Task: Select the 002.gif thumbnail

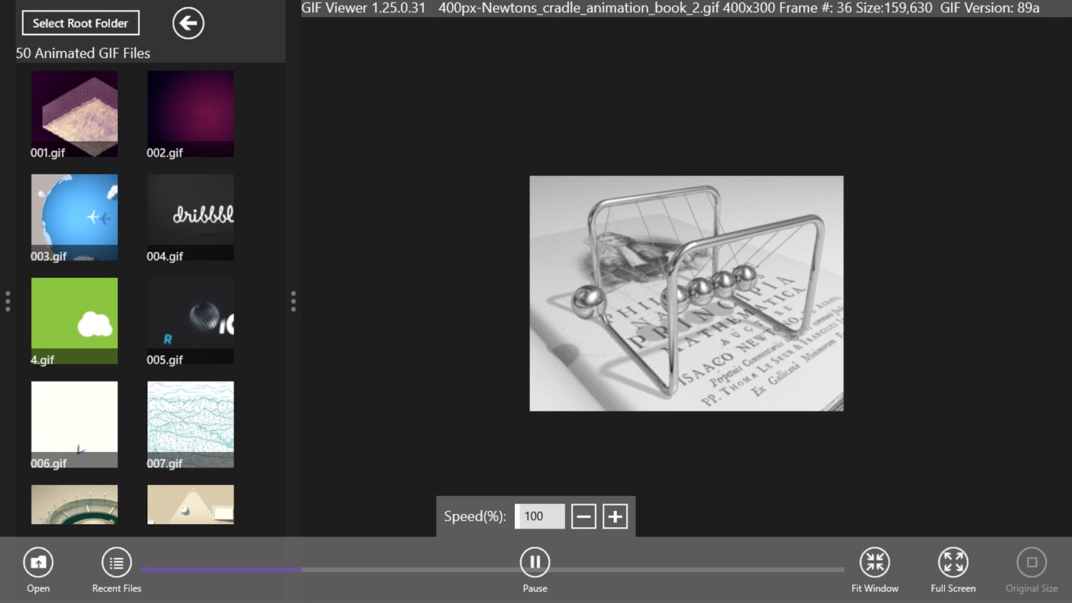Action: 190,113
